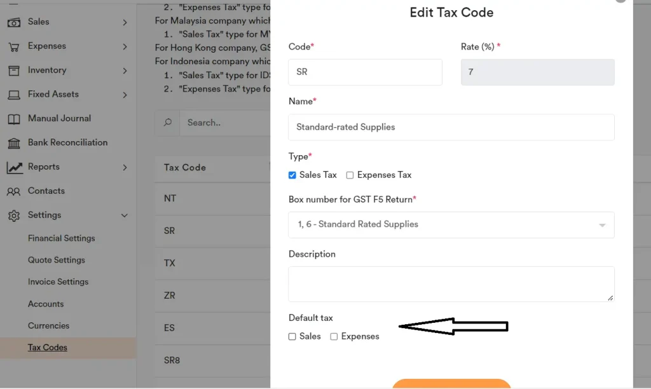Open the Expenses section icon
Screen dimensions: 651x389
click(x=14, y=46)
